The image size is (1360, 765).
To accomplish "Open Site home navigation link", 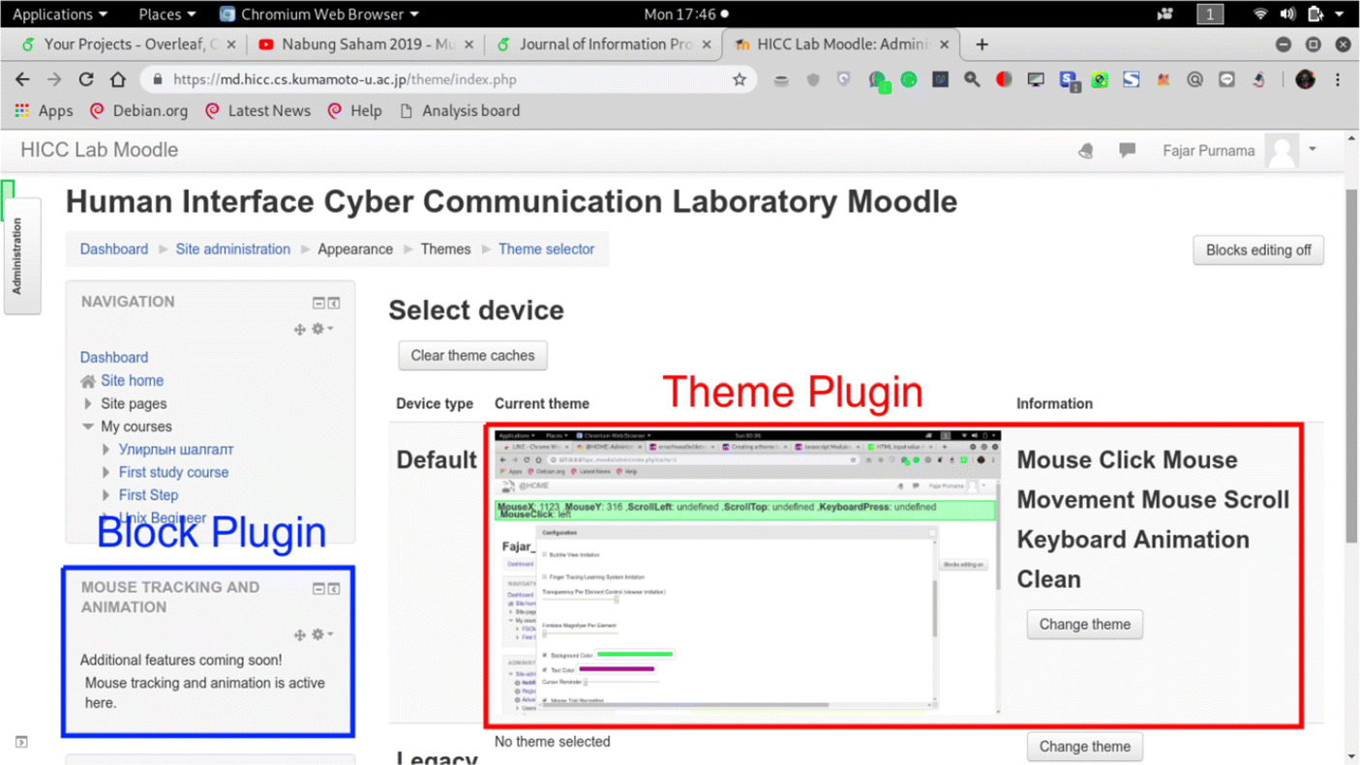I will point(132,381).
